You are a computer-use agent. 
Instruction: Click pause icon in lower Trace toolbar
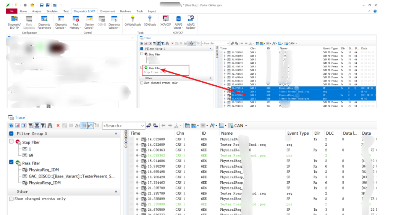[71, 125]
